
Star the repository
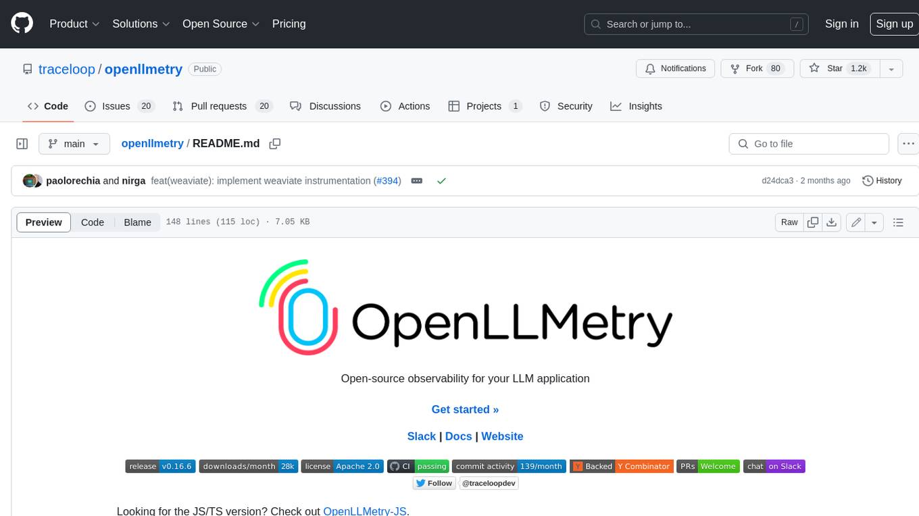tap(839, 68)
